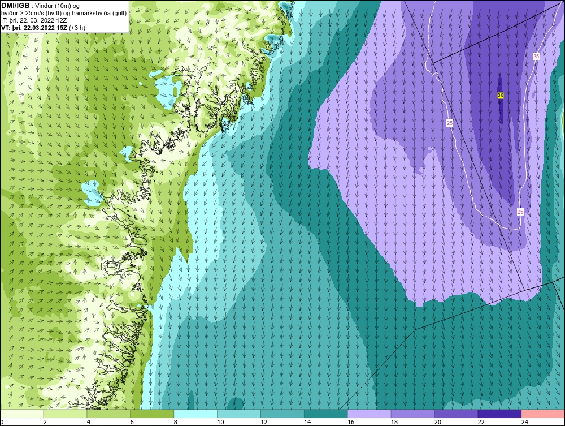
Task: Click the legend scale value 16
Action: [351, 422]
